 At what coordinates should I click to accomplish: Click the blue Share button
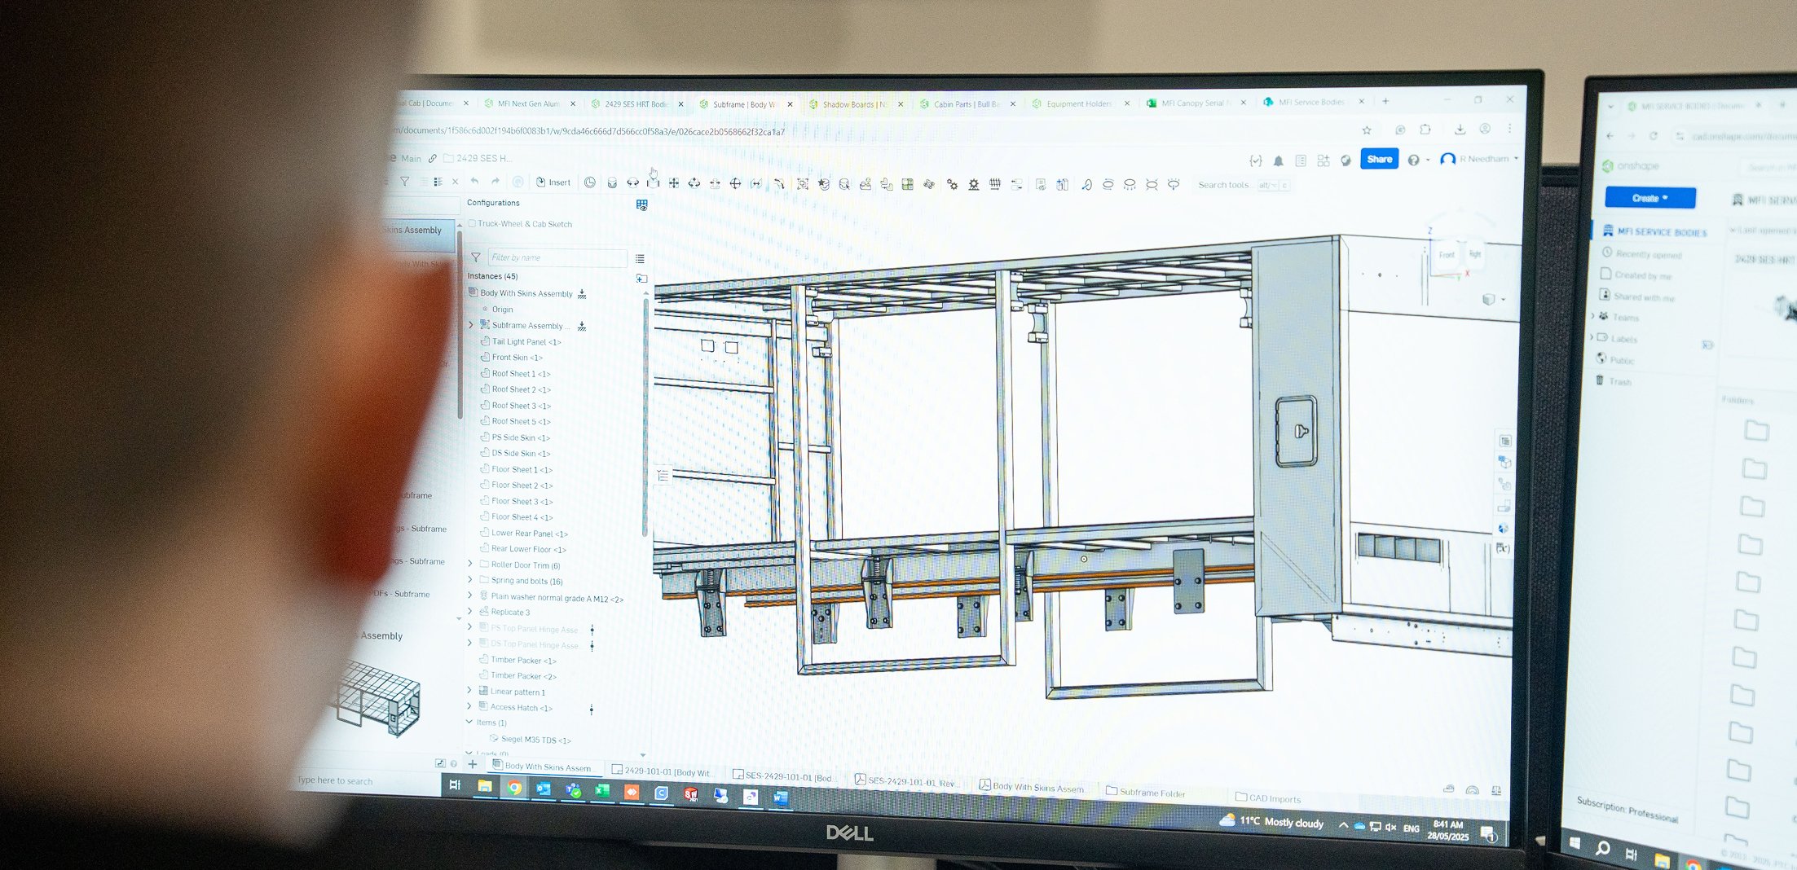[x=1379, y=159]
